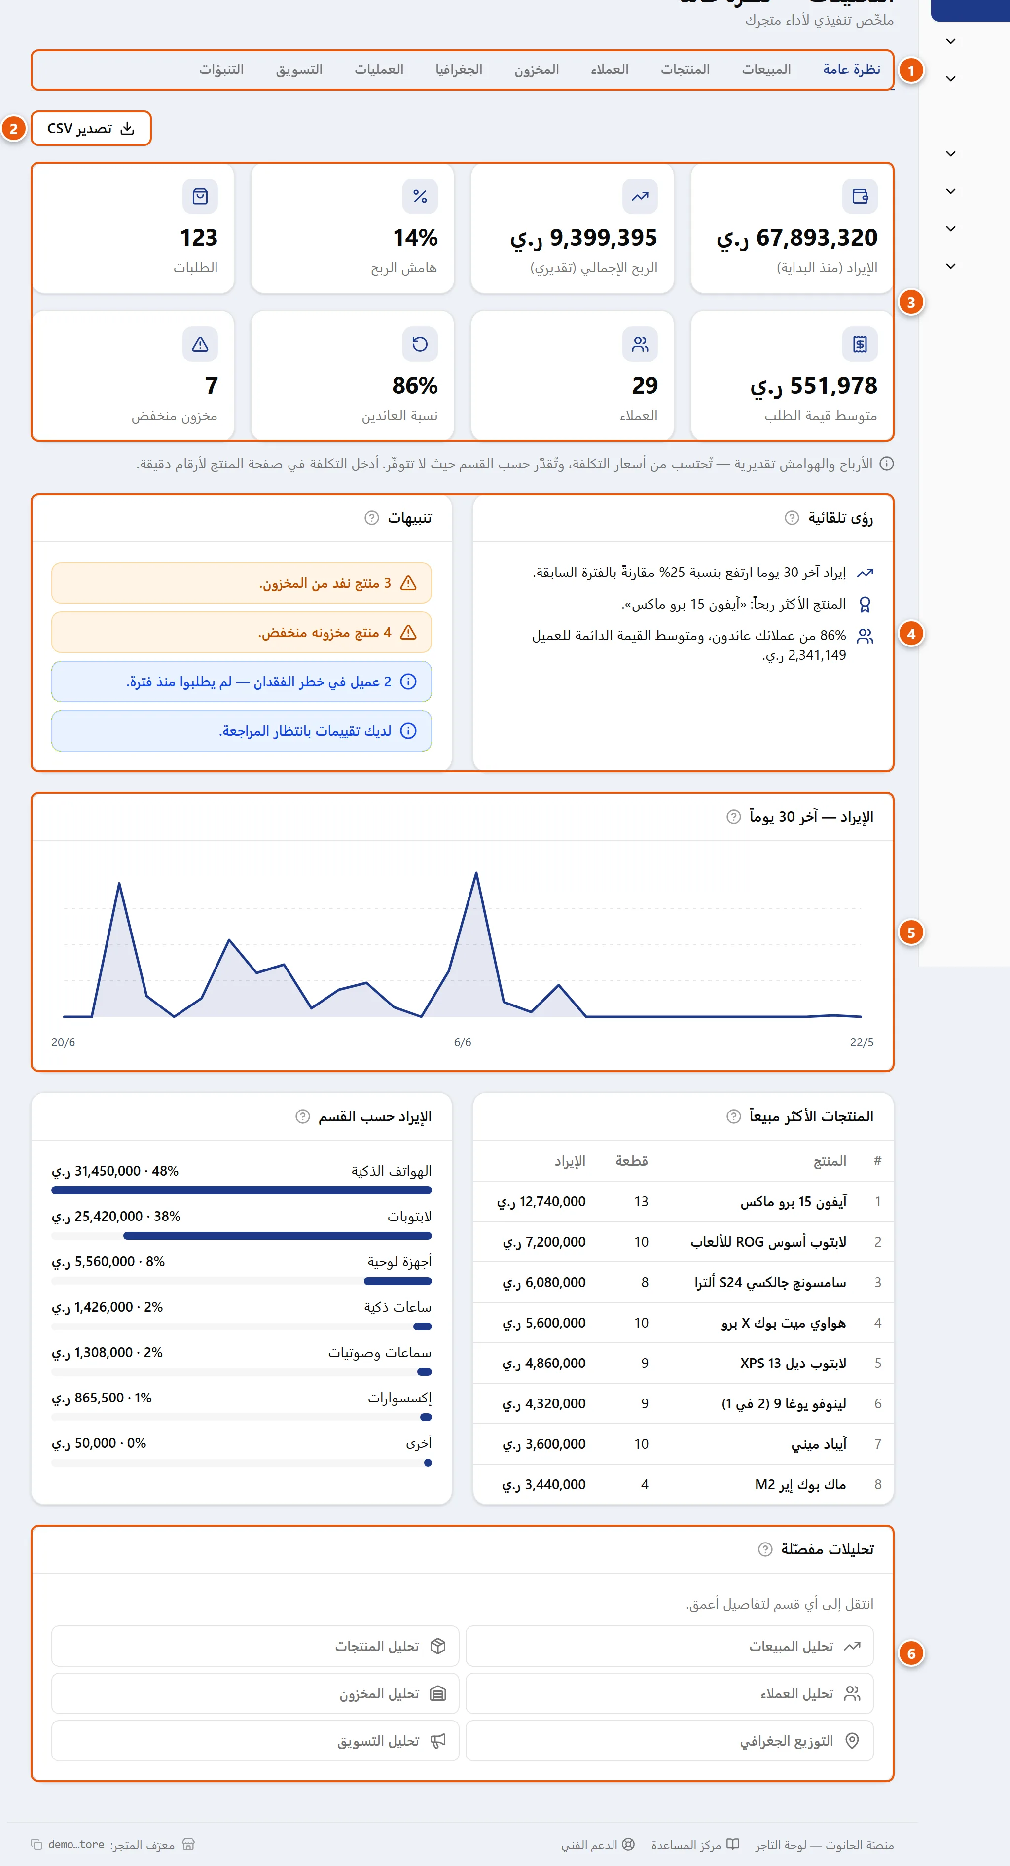This screenshot has width=1010, height=1866.
Task: Go to the المخزون tab
Action: pos(537,70)
